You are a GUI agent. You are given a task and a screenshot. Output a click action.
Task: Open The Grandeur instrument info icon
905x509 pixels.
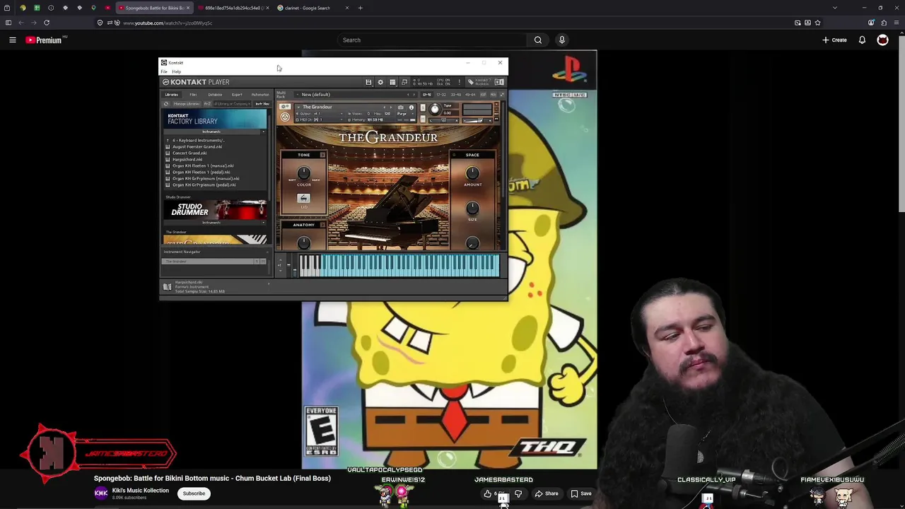411,107
